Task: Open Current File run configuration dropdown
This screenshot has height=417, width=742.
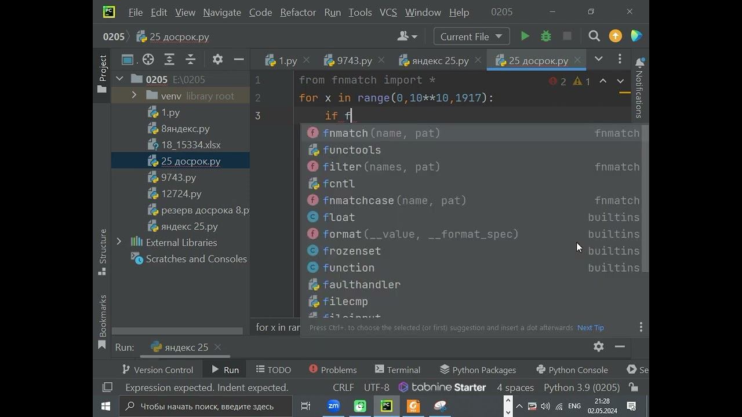Action: (x=471, y=36)
